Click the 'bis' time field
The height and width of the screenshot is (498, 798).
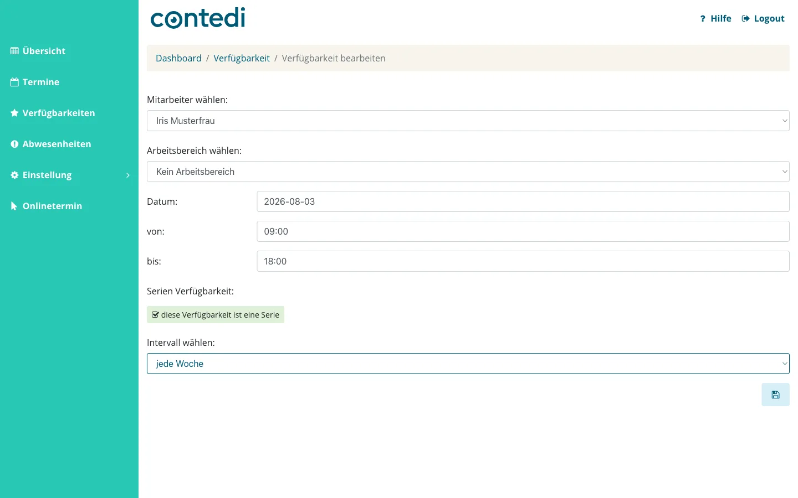[523, 261]
